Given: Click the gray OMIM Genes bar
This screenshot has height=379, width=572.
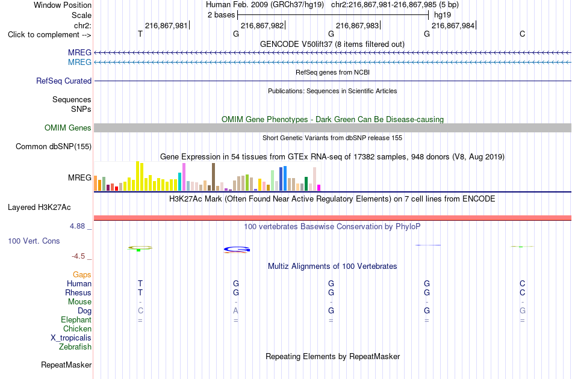Looking at the screenshot, I should point(333,128).
